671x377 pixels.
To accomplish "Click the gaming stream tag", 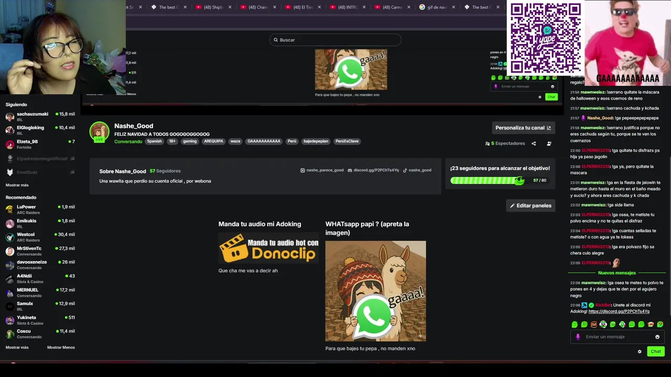I will (x=190, y=141).
